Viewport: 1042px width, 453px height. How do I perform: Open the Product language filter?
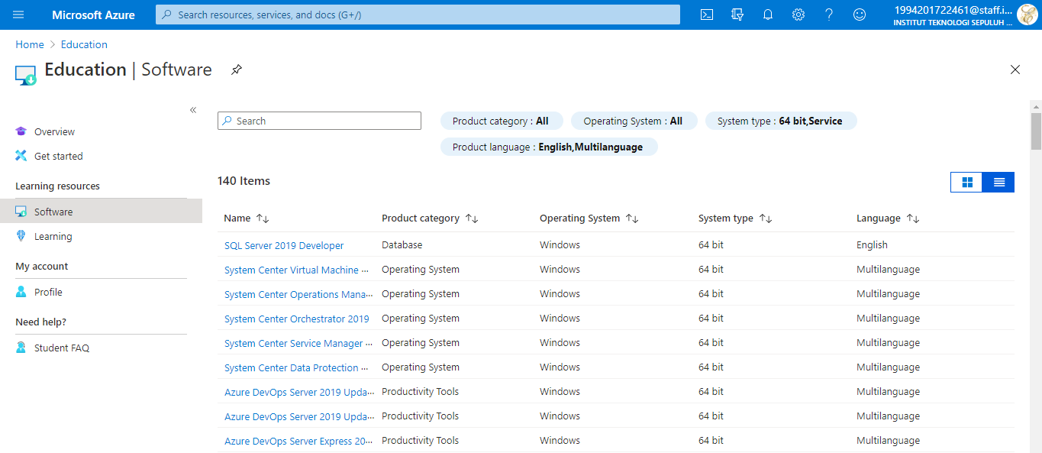click(548, 147)
